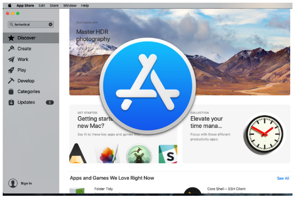Select the Create paintbrush icon
The height and width of the screenshot is (198, 297).
click(11, 49)
